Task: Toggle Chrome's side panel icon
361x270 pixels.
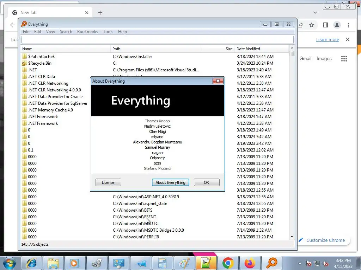Action: pyautogui.click(x=325, y=25)
